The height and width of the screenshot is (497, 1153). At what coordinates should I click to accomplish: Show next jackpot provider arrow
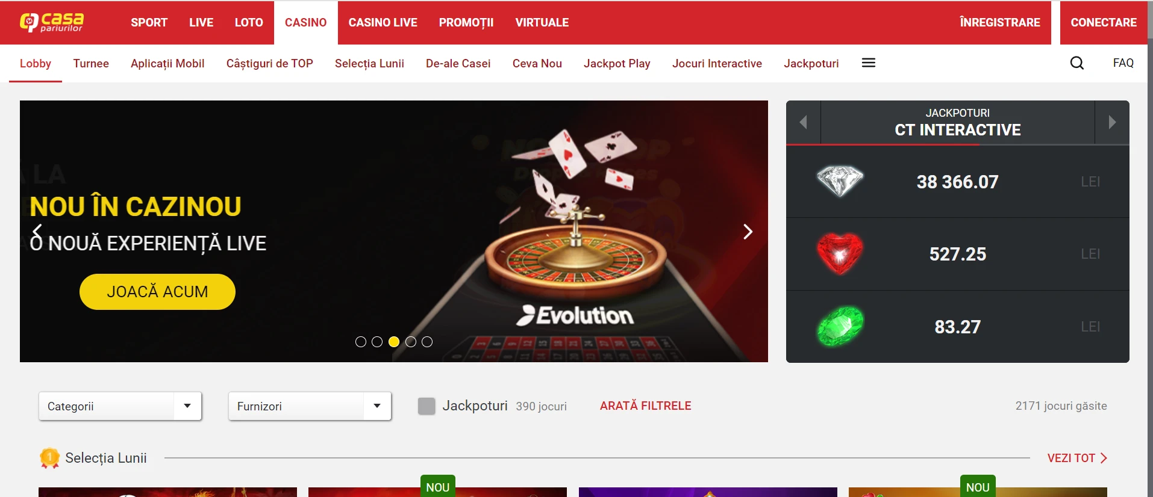point(1112,122)
